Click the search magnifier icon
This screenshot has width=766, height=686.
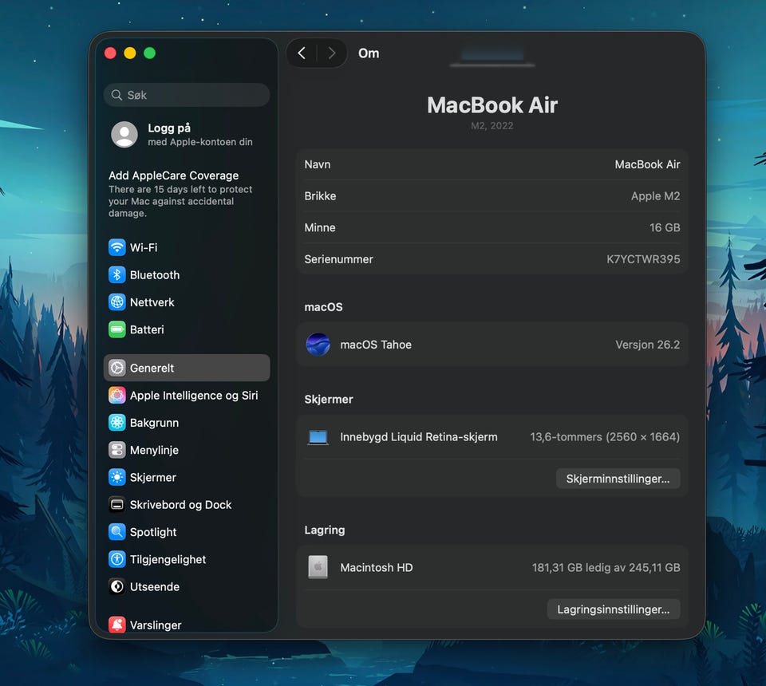(116, 95)
